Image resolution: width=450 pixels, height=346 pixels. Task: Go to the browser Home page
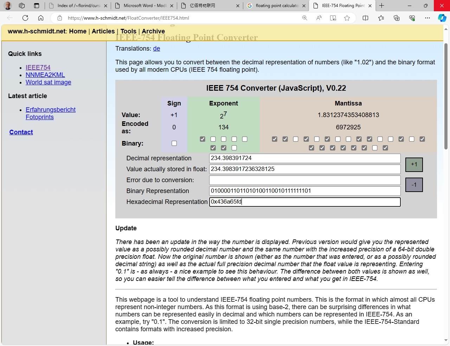tap(41, 18)
